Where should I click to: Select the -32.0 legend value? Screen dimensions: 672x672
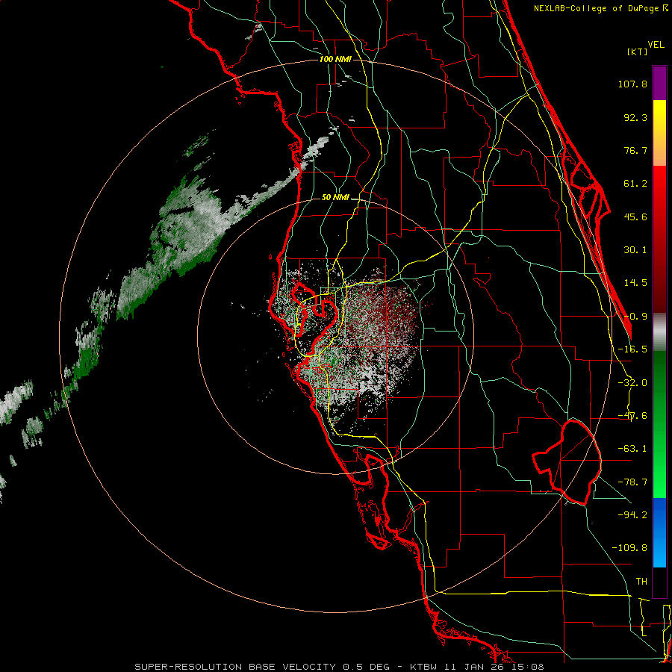632,383
